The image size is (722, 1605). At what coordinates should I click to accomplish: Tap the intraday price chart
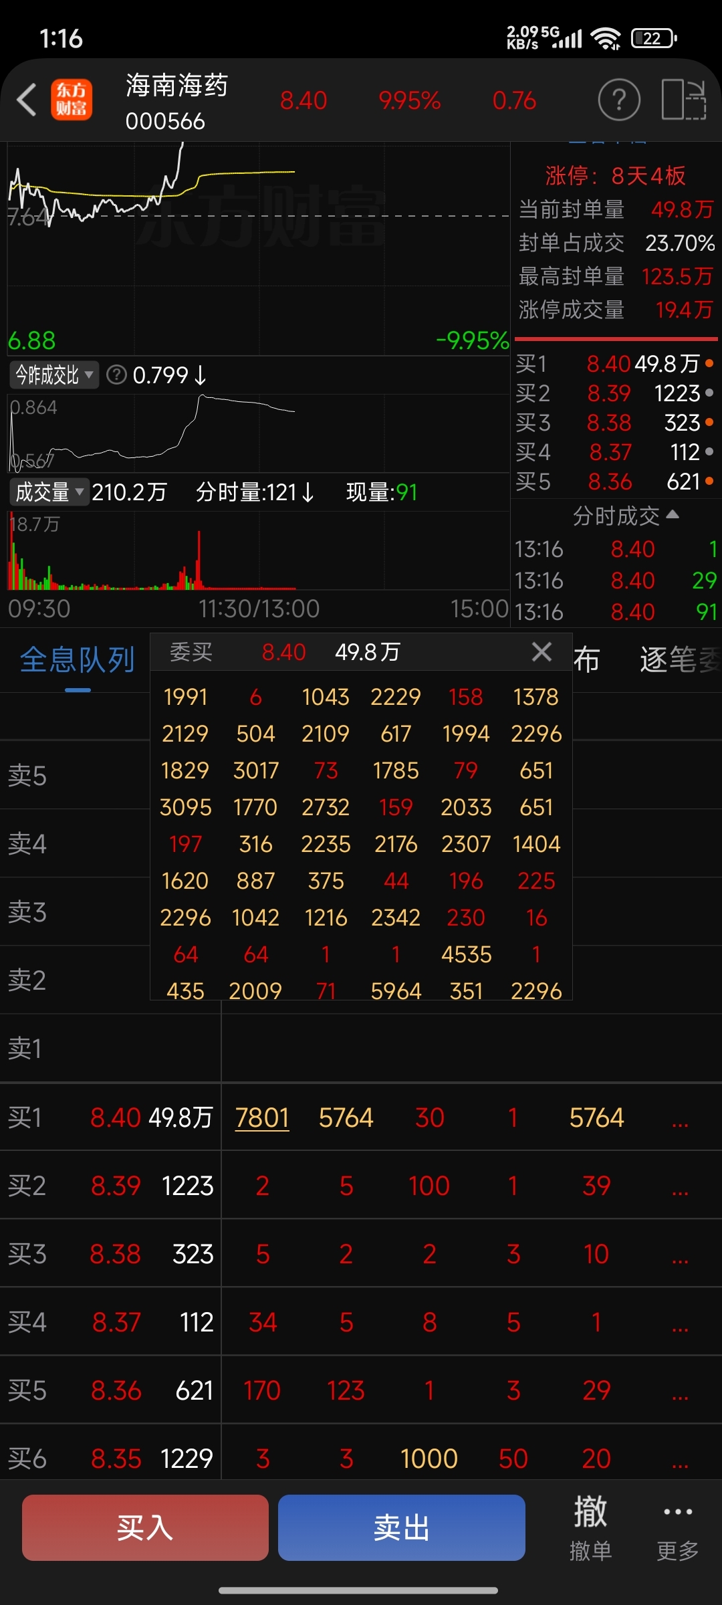tap(258, 249)
